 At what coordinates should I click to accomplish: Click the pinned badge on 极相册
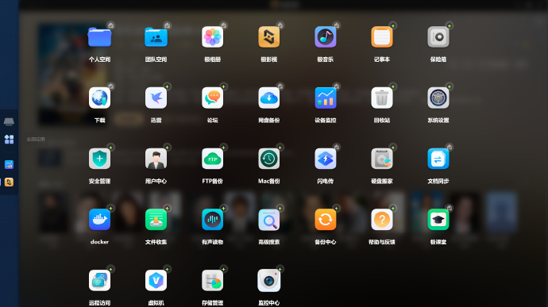[224, 25]
